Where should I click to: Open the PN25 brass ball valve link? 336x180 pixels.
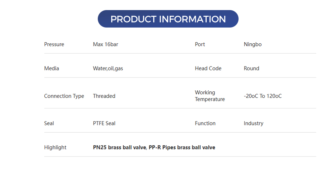point(119,147)
